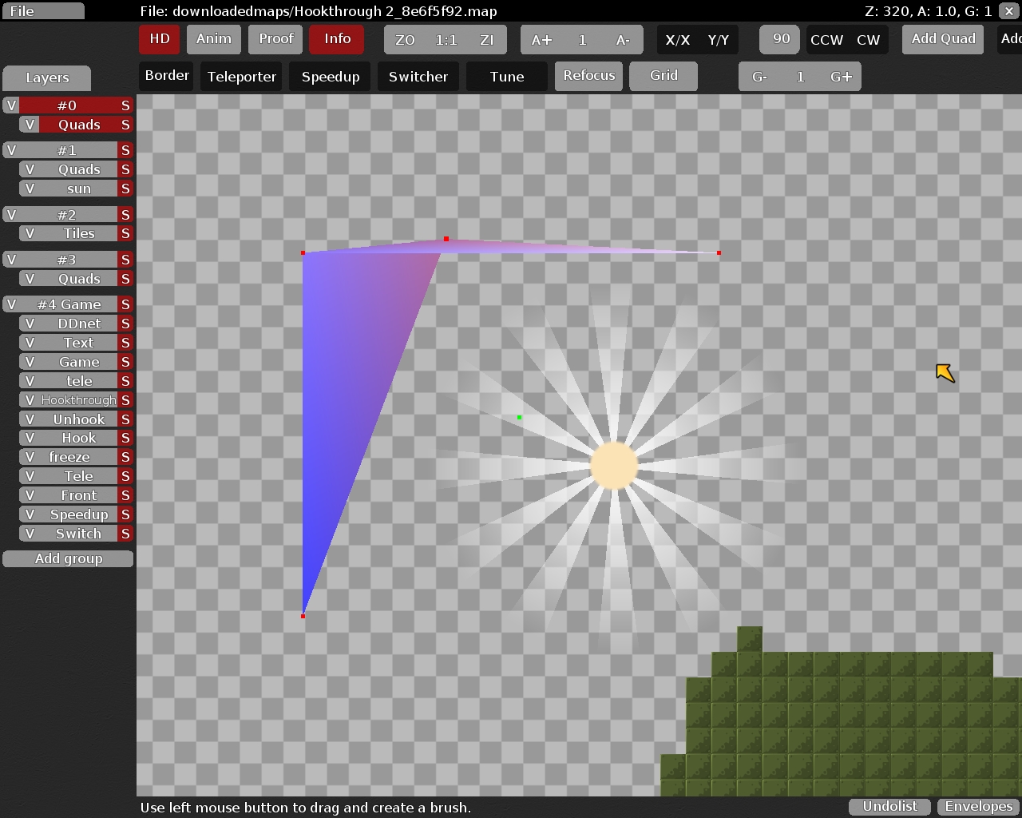Click the ZO zoom out button
This screenshot has width=1022, height=818.
coord(405,40)
